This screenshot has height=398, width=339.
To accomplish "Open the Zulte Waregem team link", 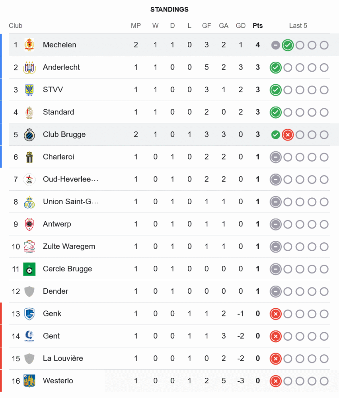I will tap(69, 246).
